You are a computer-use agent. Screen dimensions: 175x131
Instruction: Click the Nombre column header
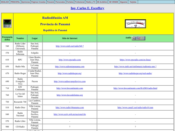pos(20,38)
